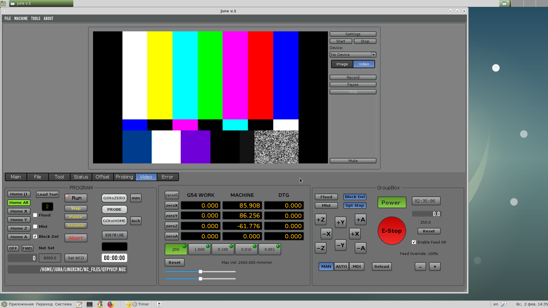
Task: Click Home All button
Action: tap(19, 203)
